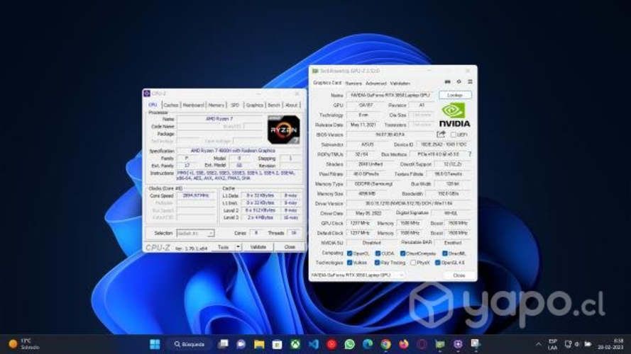Switch to the SPD tab in CPU-Z
The width and height of the screenshot is (631, 354).
click(235, 105)
